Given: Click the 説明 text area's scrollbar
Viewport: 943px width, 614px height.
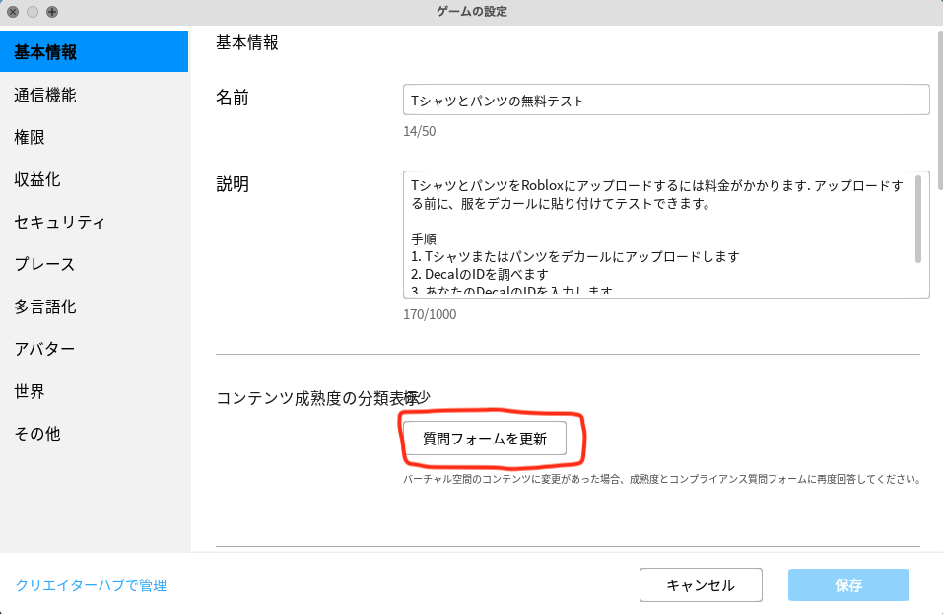Looking at the screenshot, I should [x=918, y=219].
